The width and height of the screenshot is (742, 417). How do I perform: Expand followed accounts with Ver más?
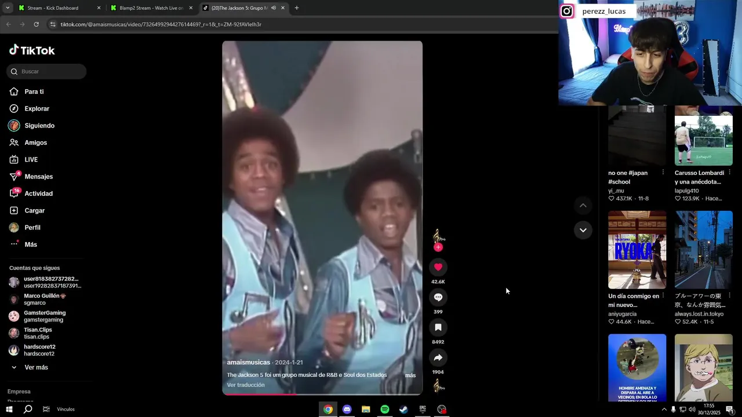(x=36, y=367)
